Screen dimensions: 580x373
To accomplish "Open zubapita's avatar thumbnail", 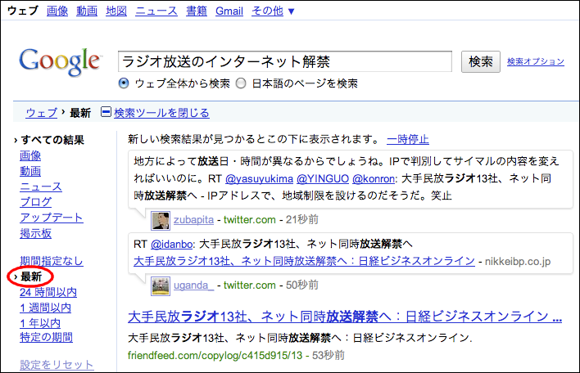I will tap(161, 221).
